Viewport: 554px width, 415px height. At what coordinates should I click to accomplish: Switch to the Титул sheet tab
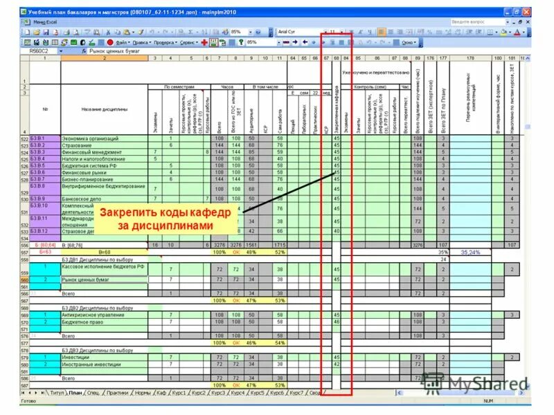pyautogui.click(x=57, y=392)
